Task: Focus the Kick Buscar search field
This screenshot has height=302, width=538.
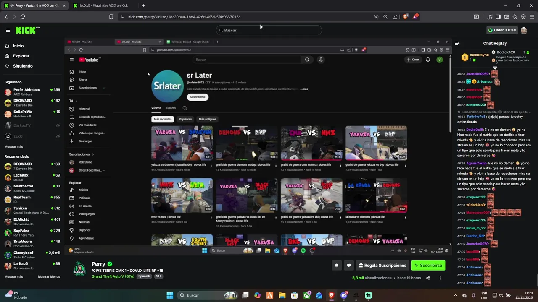Action: point(269,30)
